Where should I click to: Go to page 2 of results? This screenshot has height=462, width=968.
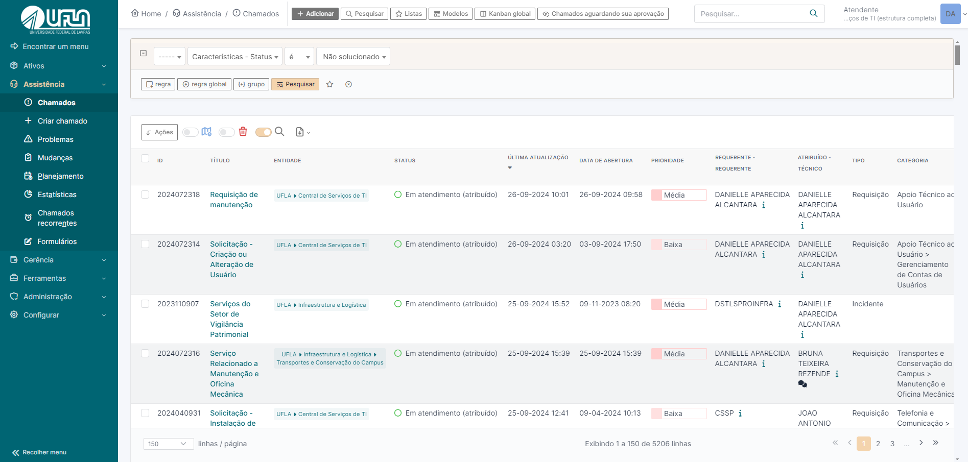878,444
